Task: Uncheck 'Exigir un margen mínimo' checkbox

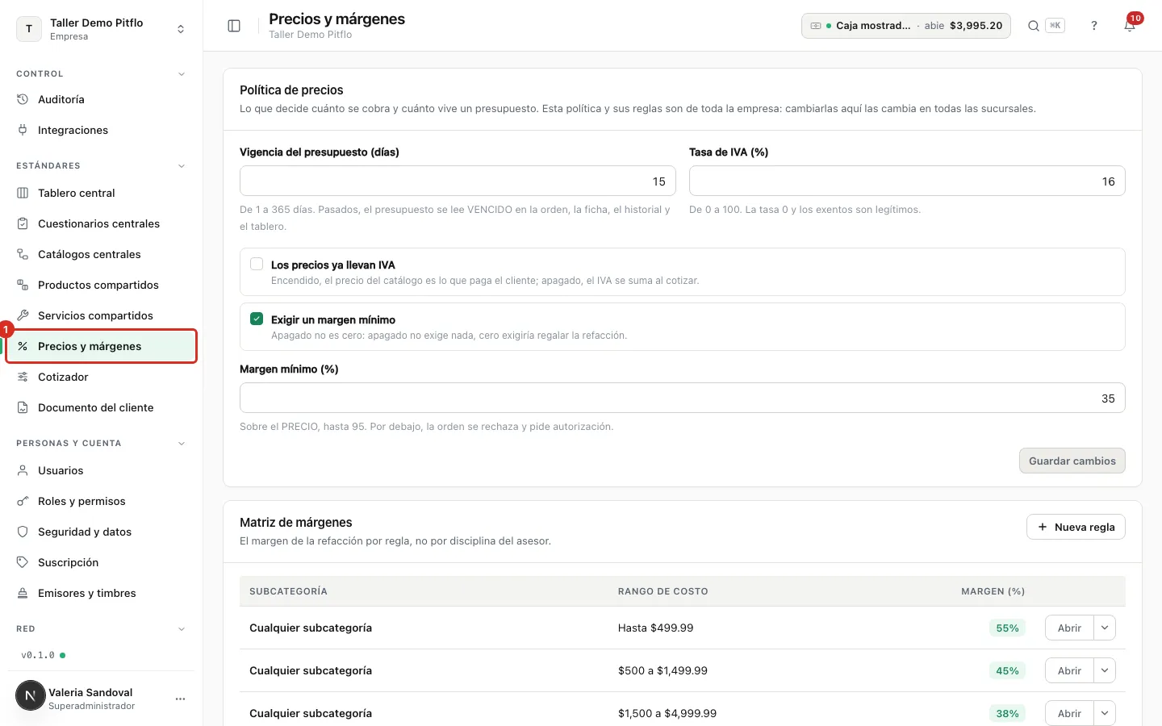Action: point(257,319)
